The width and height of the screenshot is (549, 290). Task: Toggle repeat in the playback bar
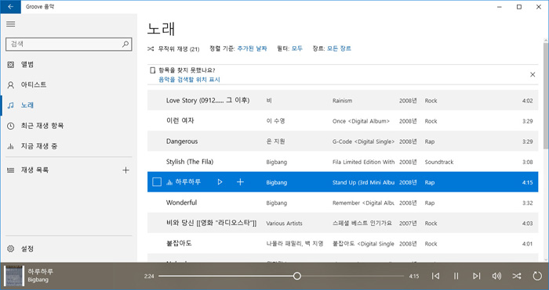(537, 276)
